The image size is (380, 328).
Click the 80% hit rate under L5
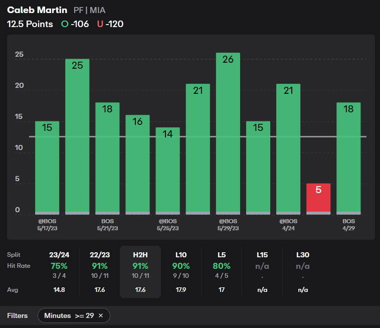point(222,266)
